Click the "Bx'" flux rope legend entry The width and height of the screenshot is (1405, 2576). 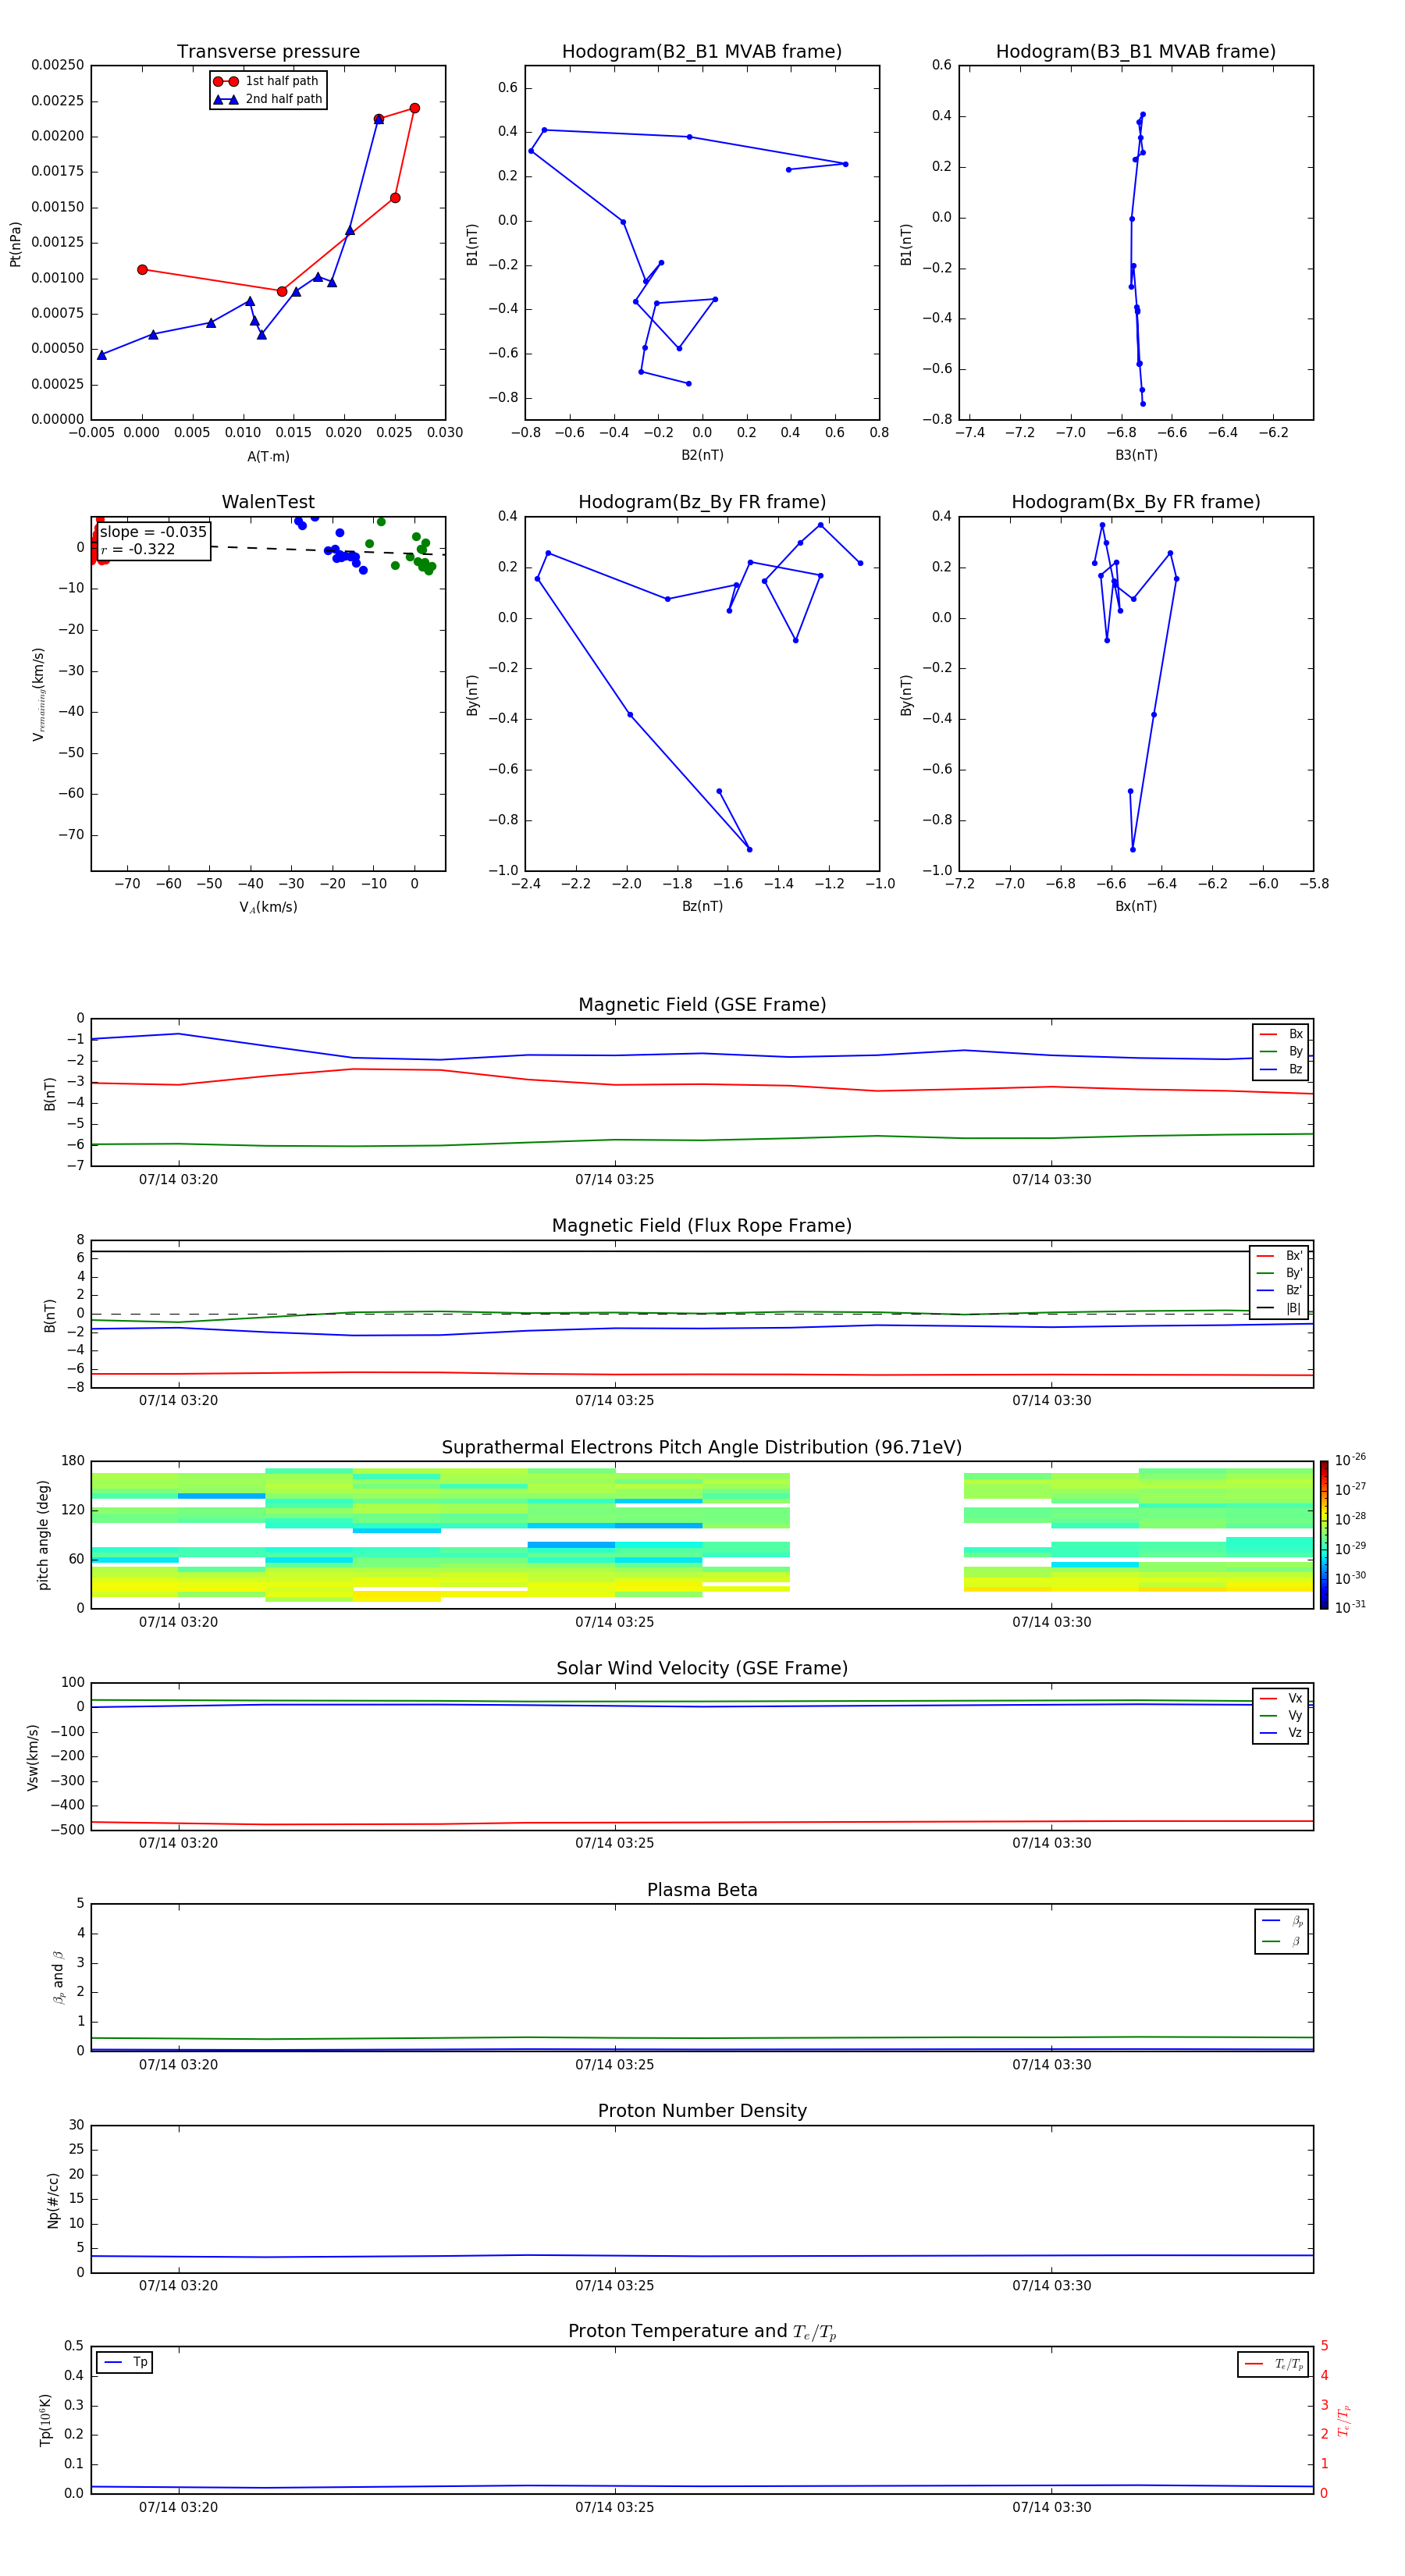1279,1256
